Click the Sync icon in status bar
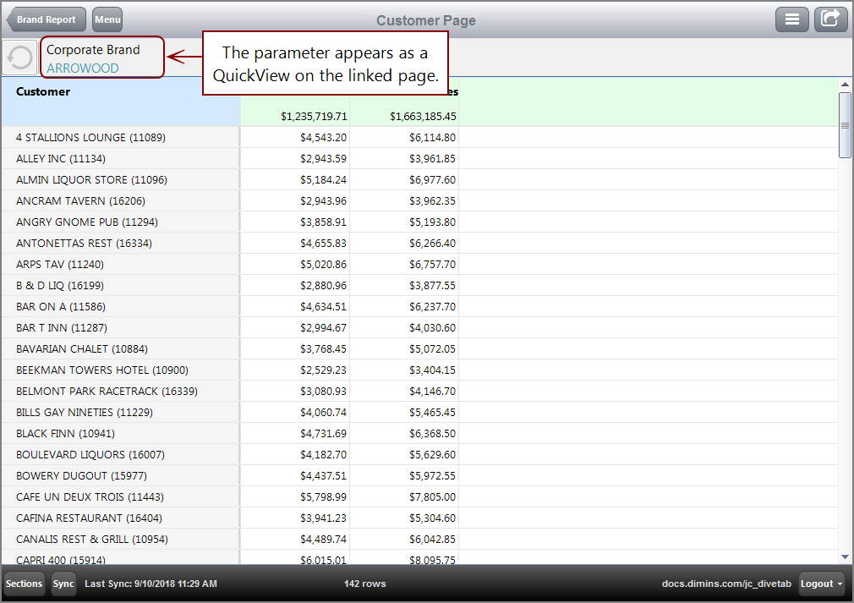This screenshot has height=603, width=854. (63, 584)
